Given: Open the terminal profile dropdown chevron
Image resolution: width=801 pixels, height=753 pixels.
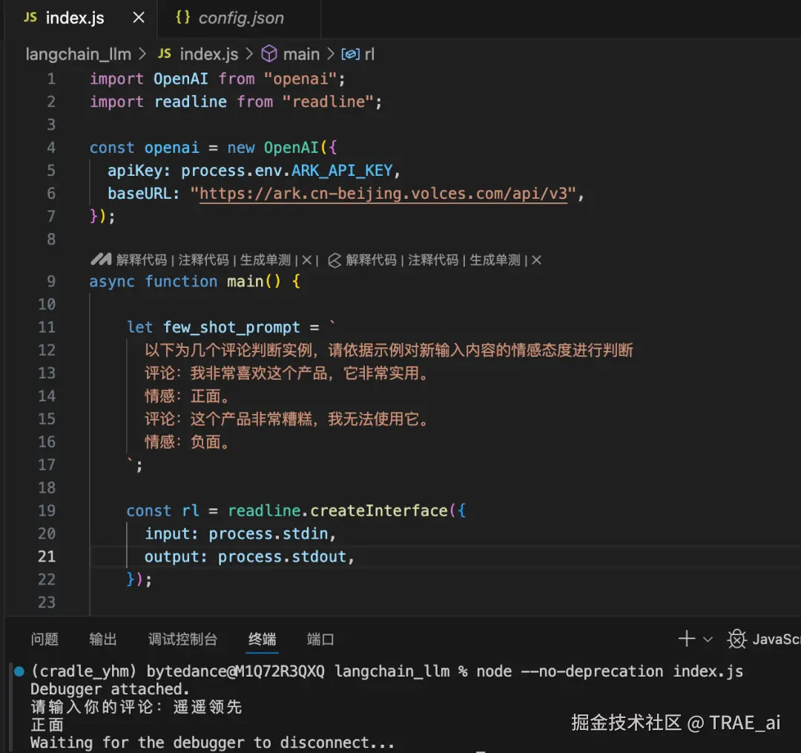Looking at the screenshot, I should [707, 639].
